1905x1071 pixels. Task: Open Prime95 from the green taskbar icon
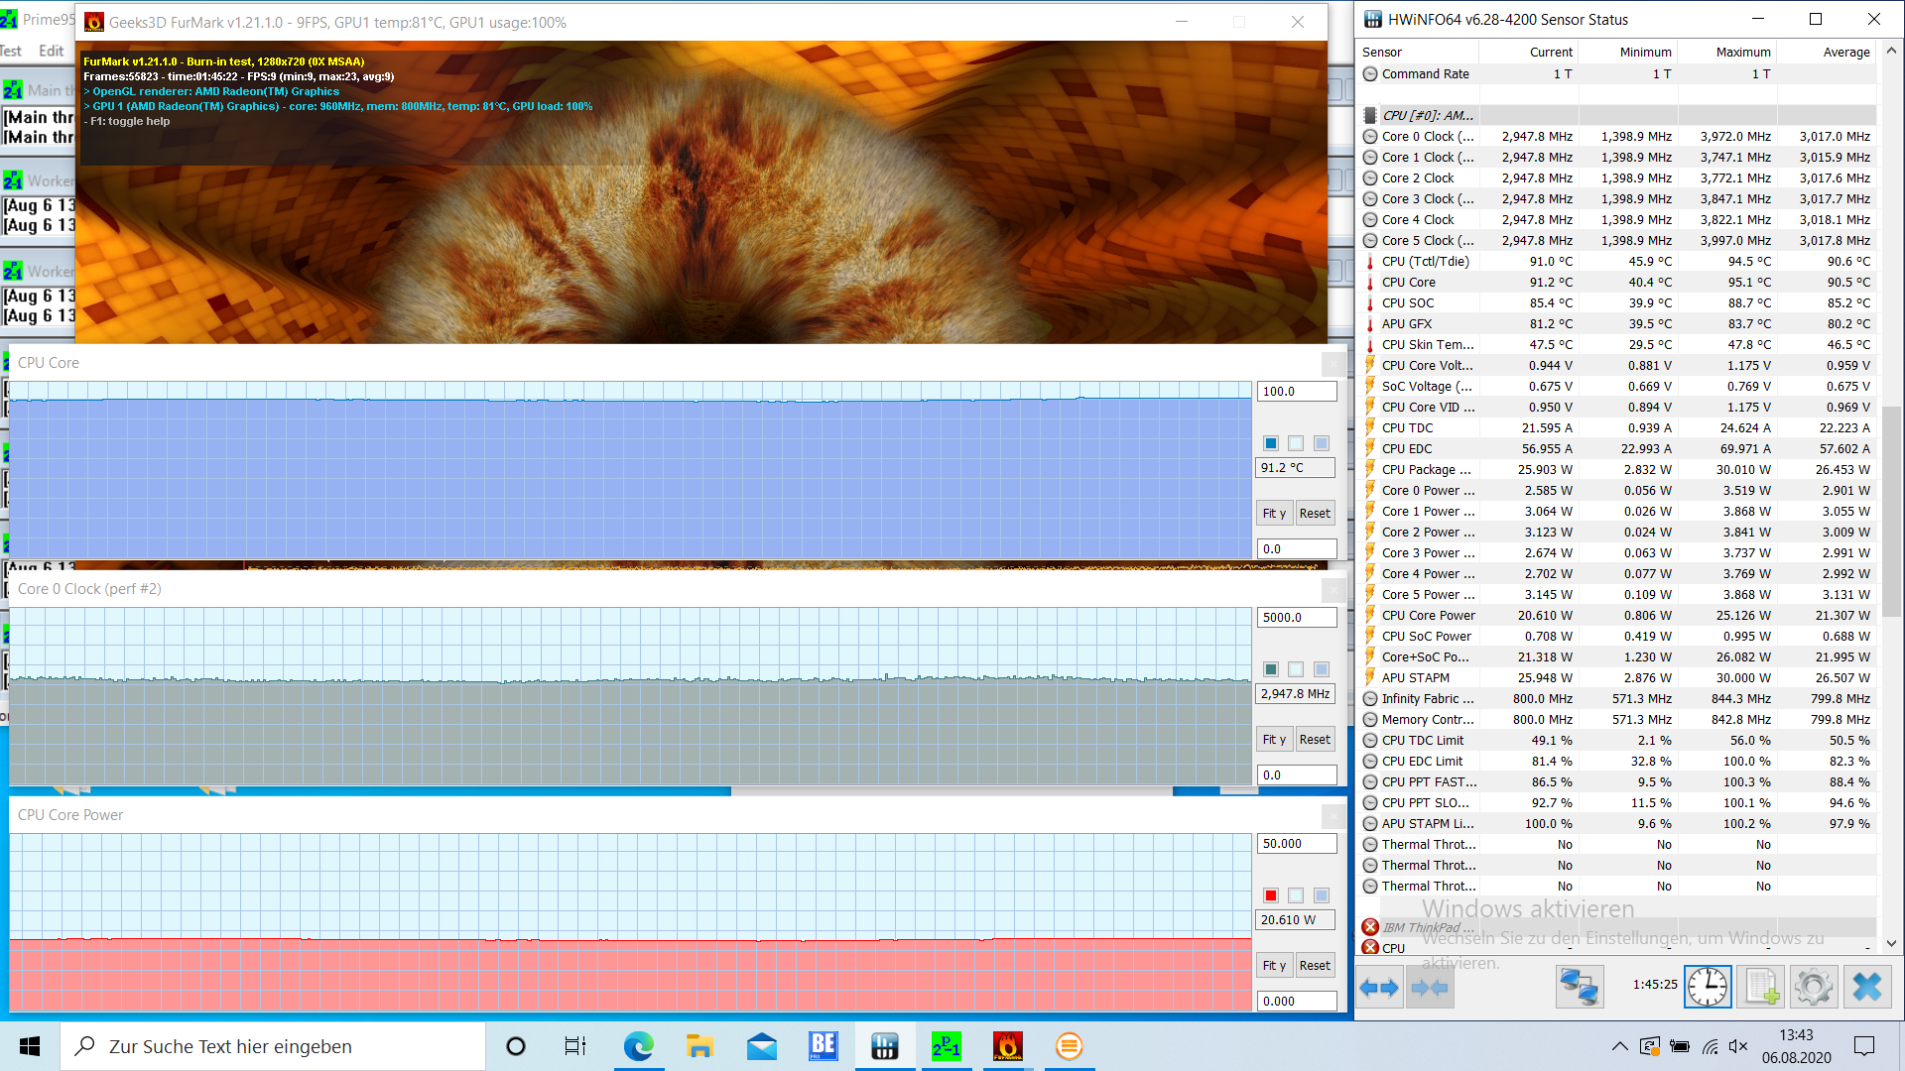(946, 1046)
